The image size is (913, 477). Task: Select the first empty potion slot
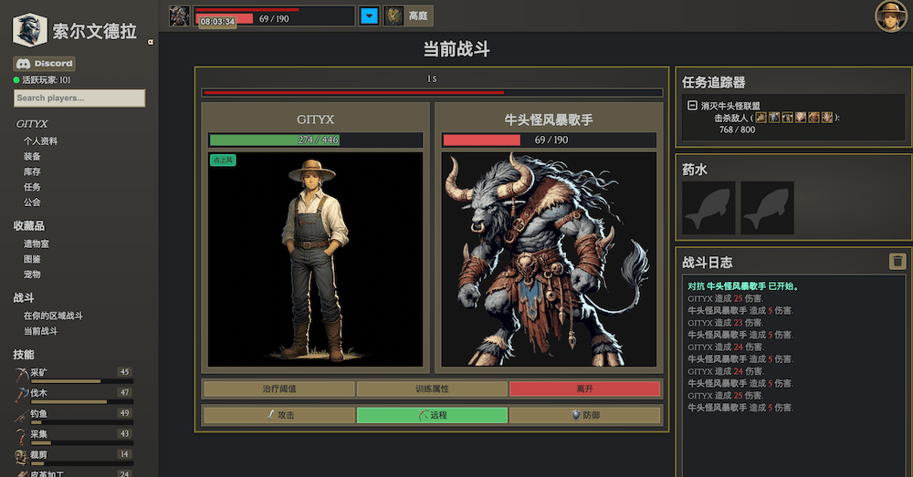pyautogui.click(x=709, y=208)
